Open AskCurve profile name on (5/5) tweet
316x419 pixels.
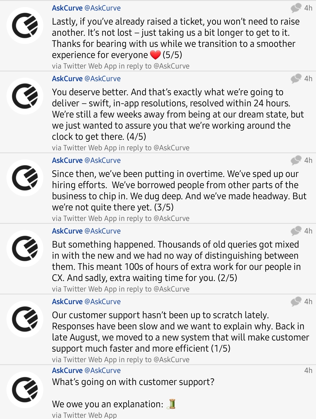[x=67, y=8]
